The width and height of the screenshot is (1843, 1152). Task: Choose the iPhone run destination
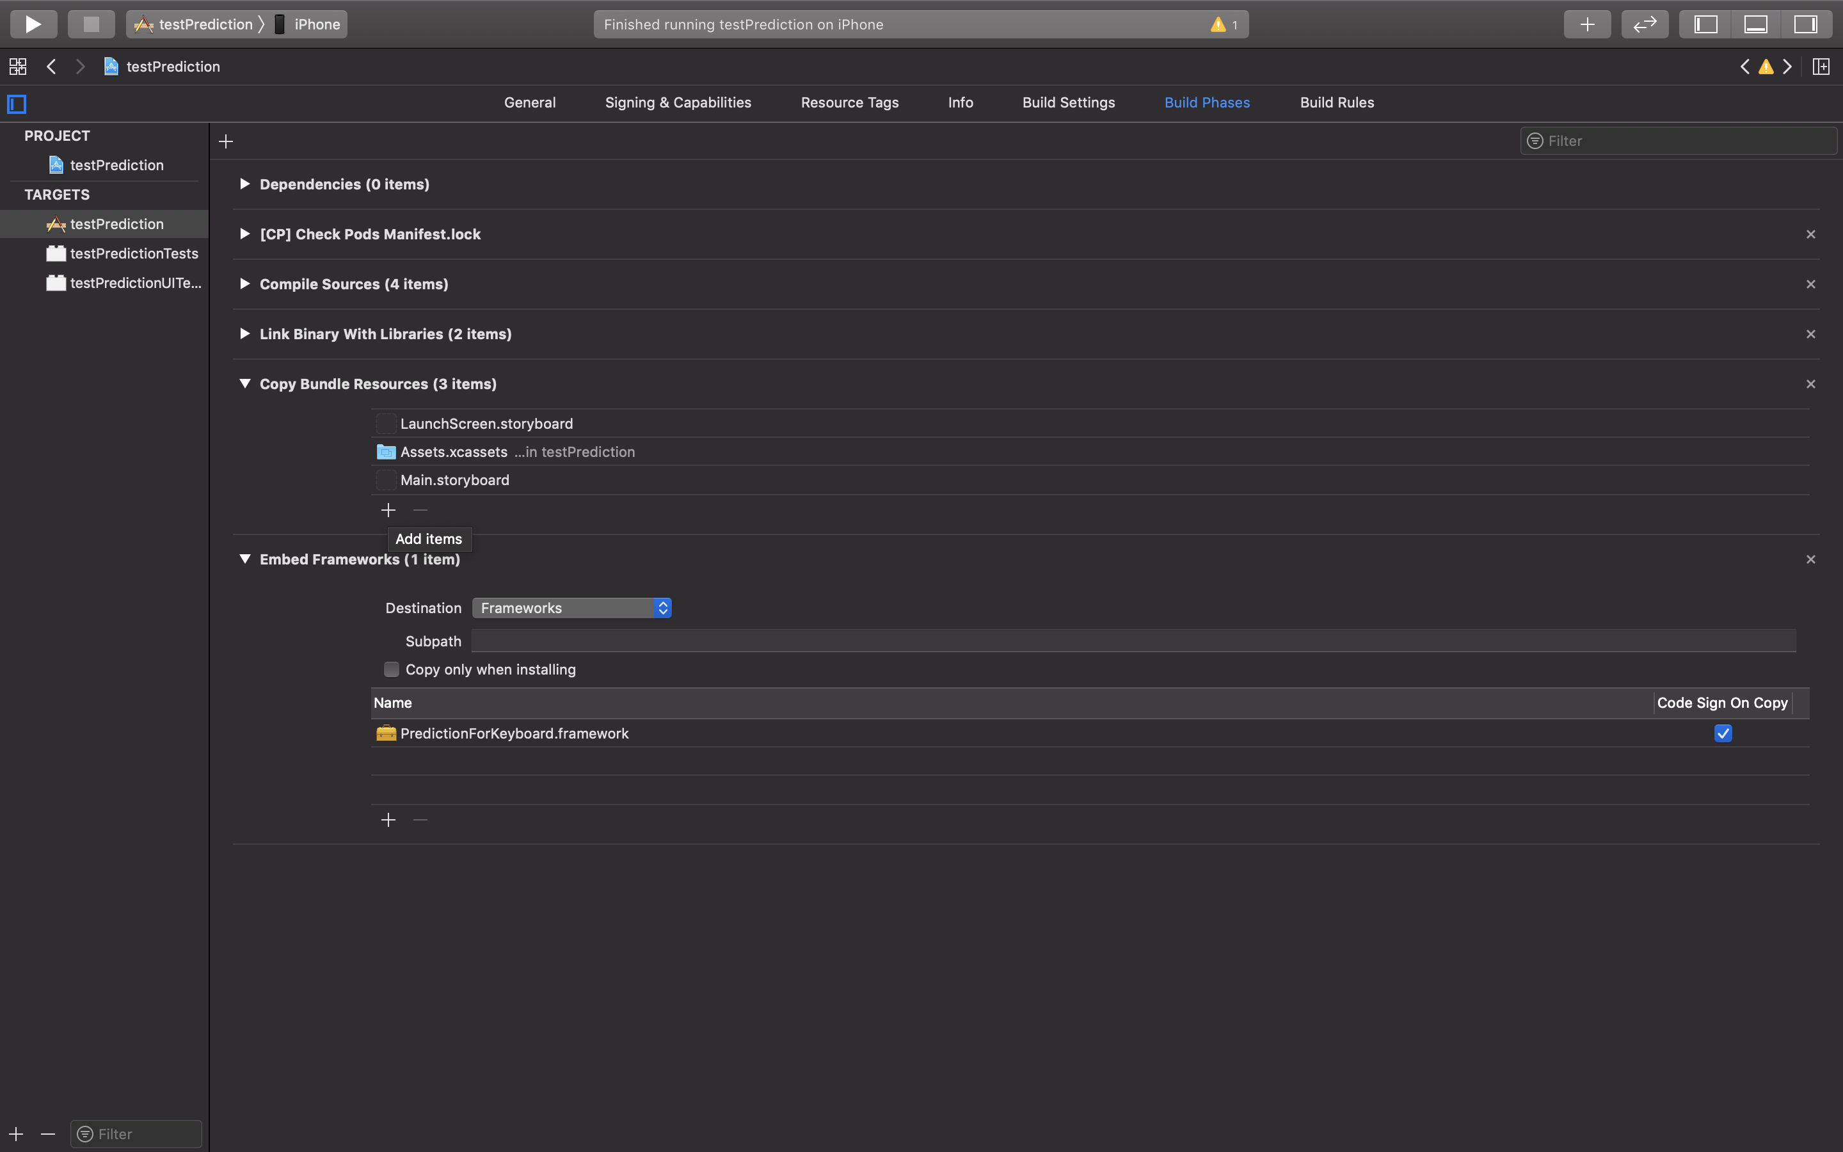tap(308, 24)
